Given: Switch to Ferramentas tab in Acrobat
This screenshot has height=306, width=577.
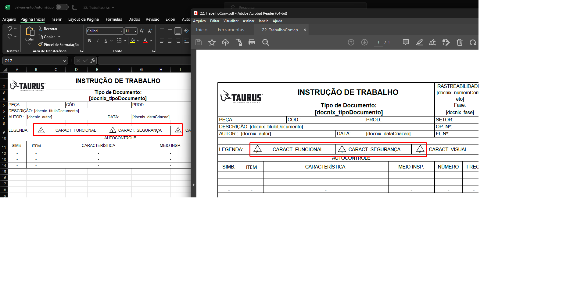Looking at the screenshot, I should pos(231,30).
